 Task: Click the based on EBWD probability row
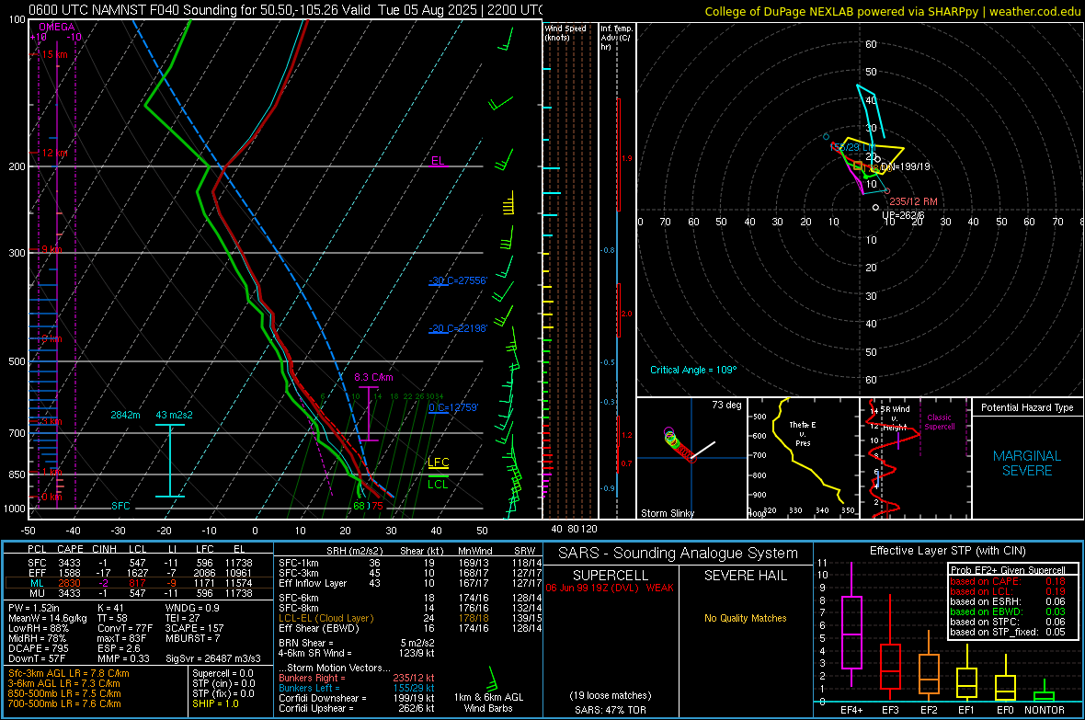coord(1008,611)
